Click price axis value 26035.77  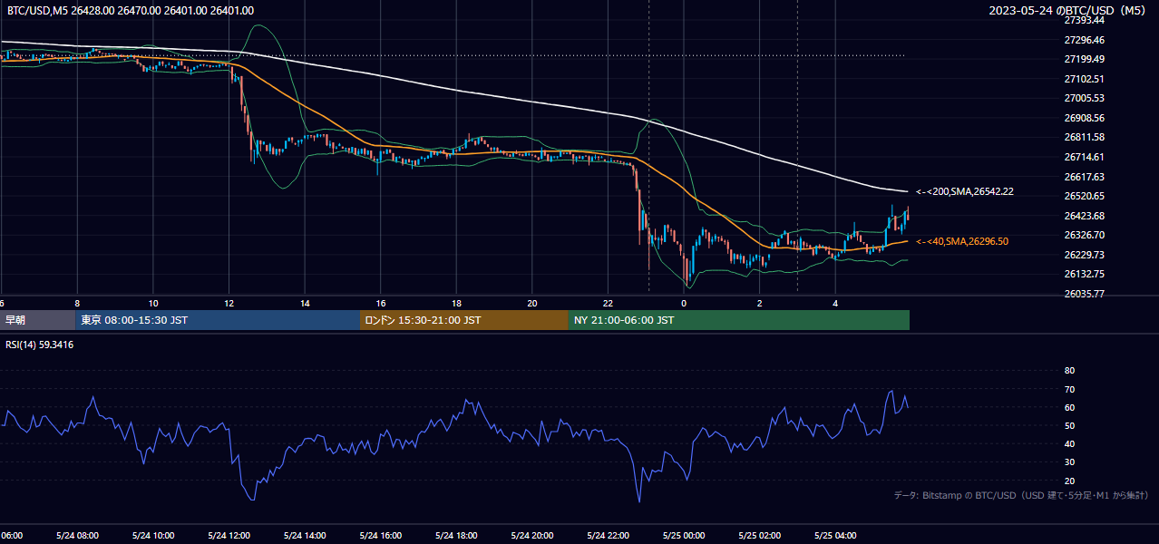point(1084,294)
